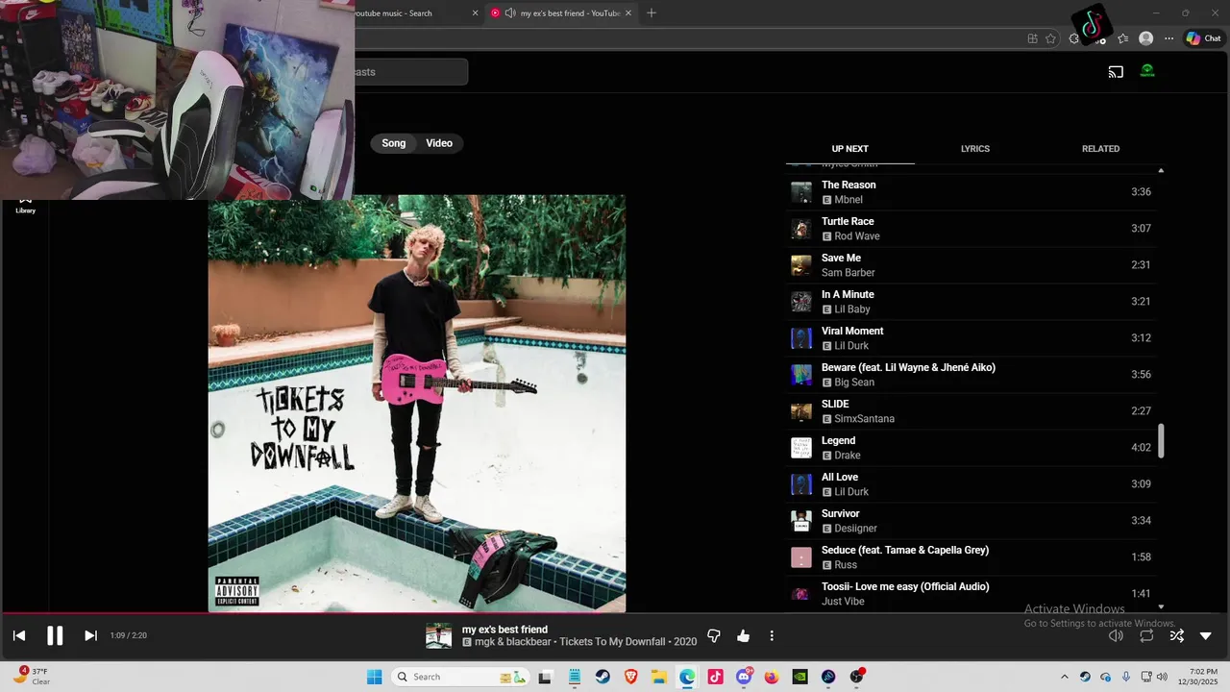Select Seduce feat. Tamae & Capella Grey
This screenshot has width=1230, height=692.
click(x=971, y=557)
